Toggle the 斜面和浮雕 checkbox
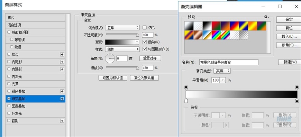 point(9,32)
